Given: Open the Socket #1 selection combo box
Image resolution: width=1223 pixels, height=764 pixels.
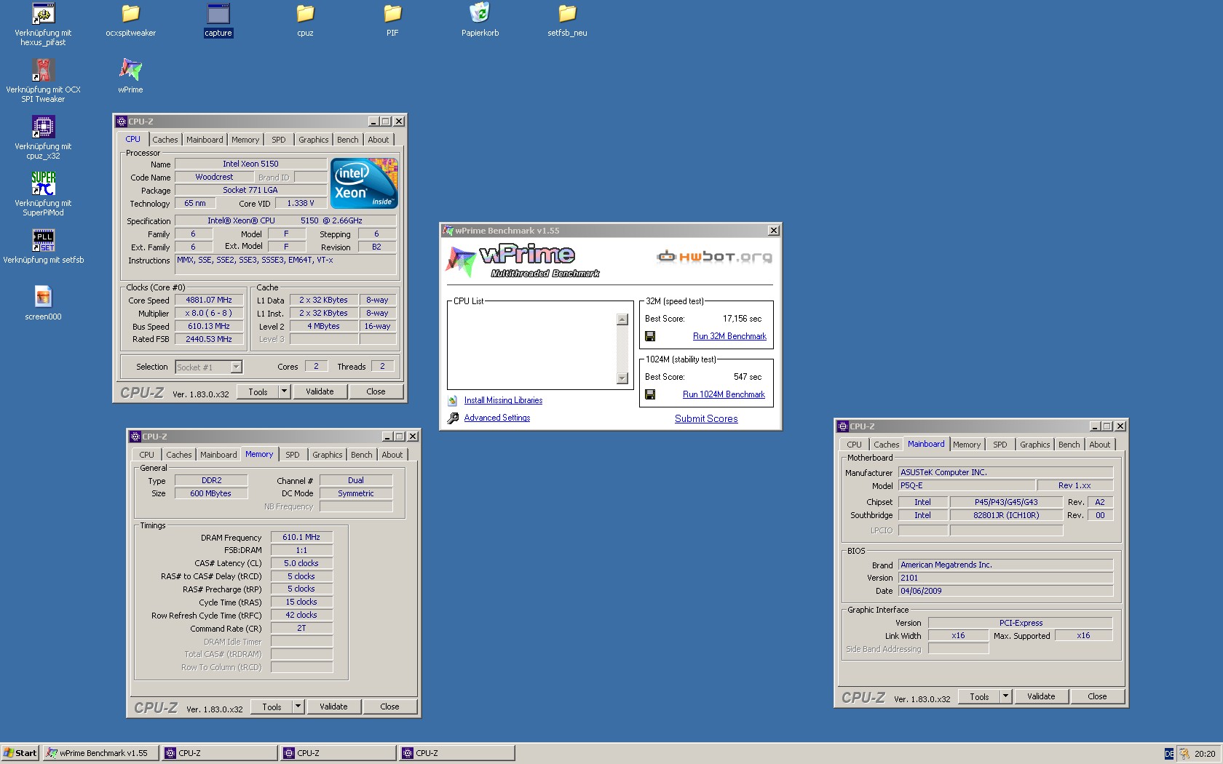Looking at the screenshot, I should [x=209, y=367].
